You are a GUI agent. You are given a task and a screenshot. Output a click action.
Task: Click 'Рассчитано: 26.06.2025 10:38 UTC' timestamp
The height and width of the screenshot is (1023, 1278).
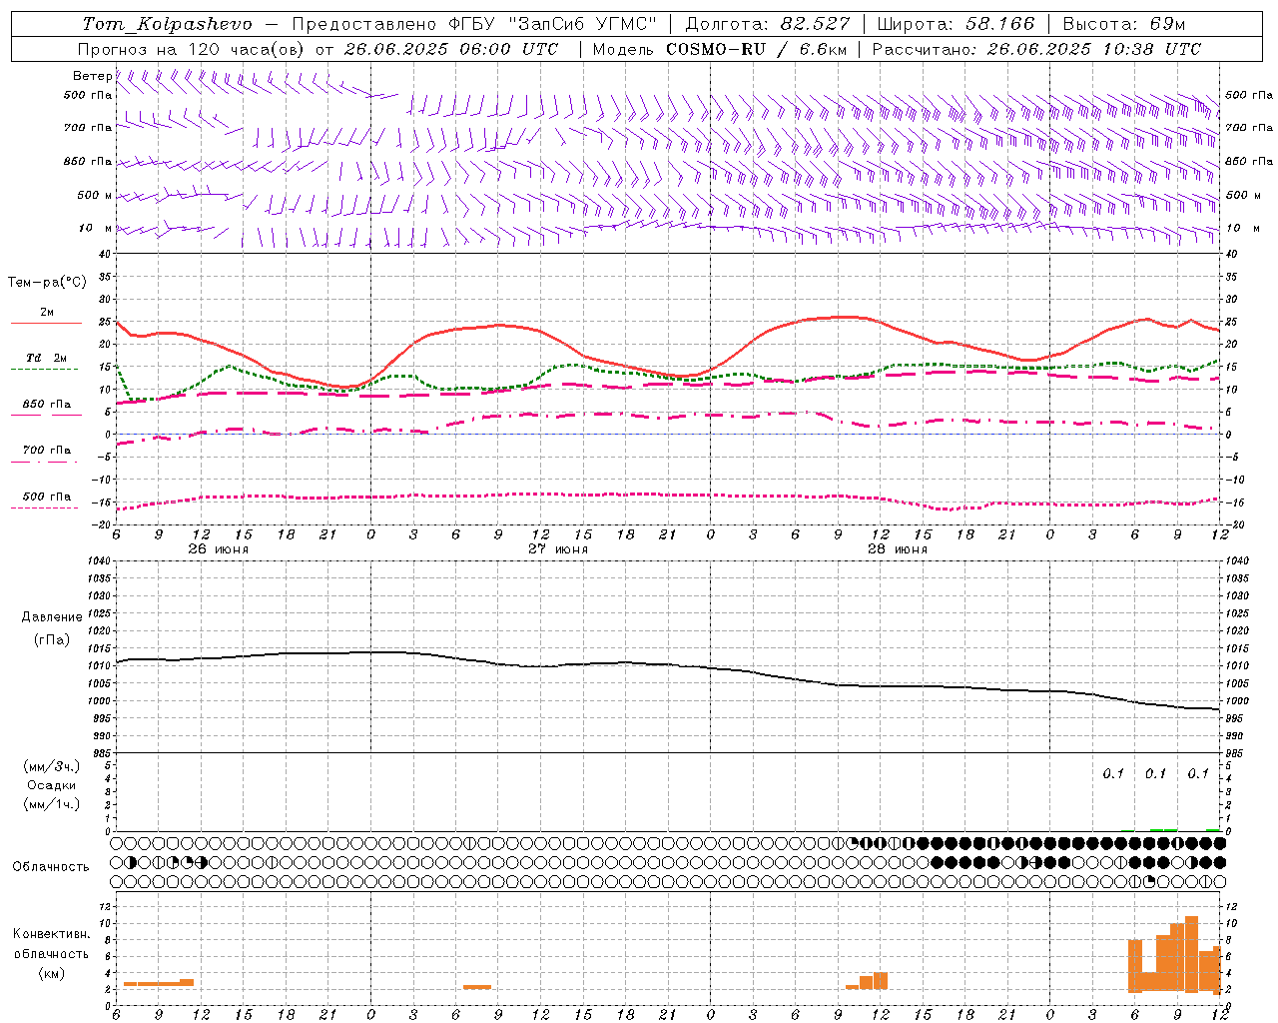[x=1036, y=49]
